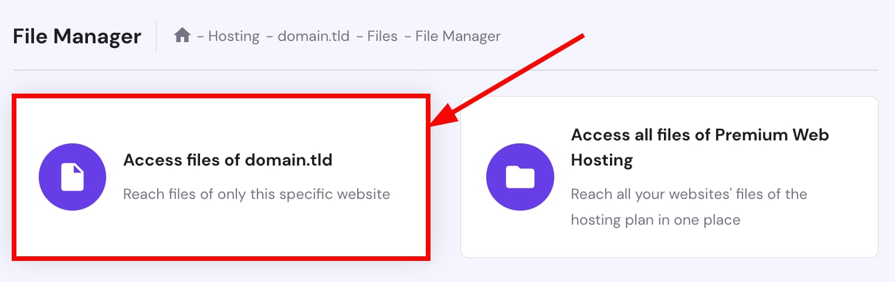
Task: Open "Access all files of Premium Web Hosting"
Action: pyautogui.click(x=699, y=147)
